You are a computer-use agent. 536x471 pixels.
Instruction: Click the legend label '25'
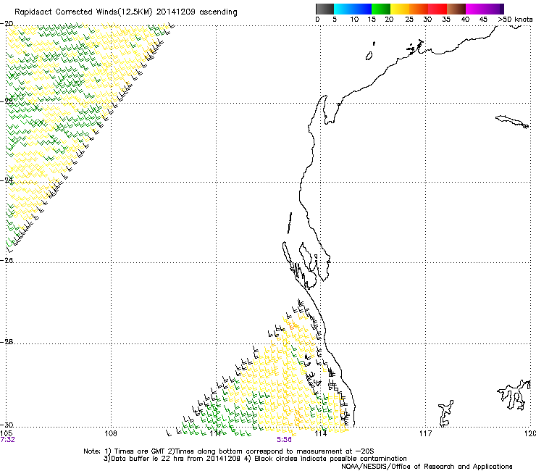(409, 20)
